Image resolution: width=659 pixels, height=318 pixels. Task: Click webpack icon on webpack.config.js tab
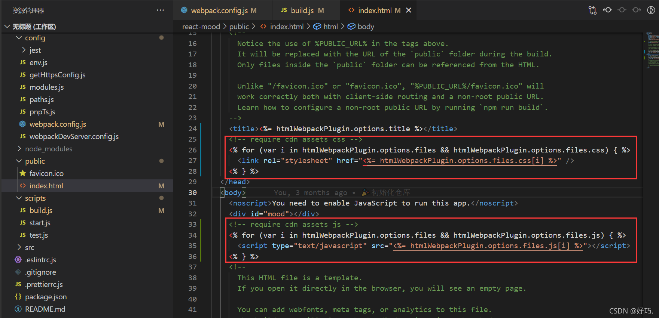(184, 10)
